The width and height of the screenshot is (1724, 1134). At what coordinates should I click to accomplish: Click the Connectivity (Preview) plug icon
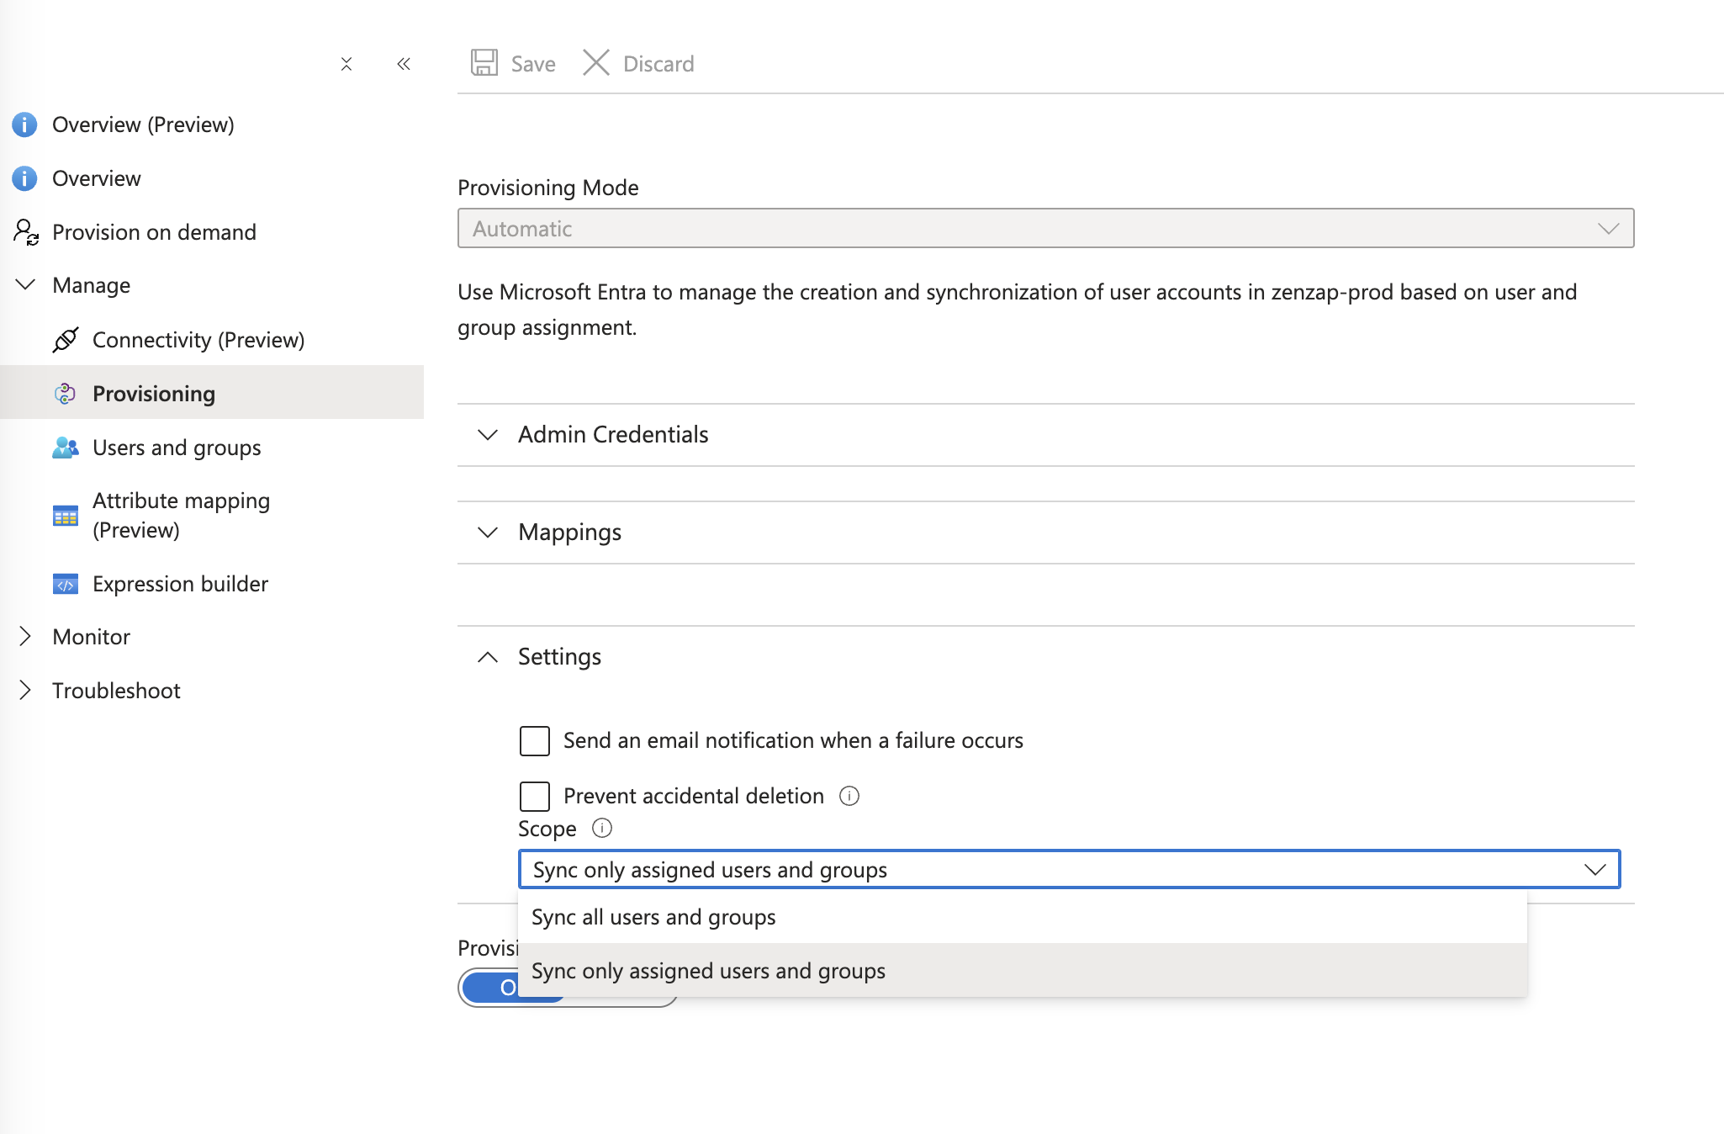[x=66, y=340]
